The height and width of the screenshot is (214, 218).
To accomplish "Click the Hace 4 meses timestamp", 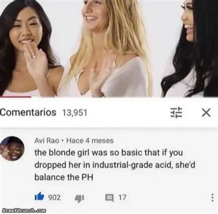I will click(x=90, y=141).
